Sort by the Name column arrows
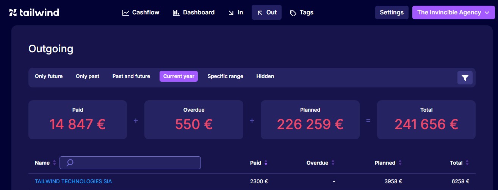 (x=55, y=163)
